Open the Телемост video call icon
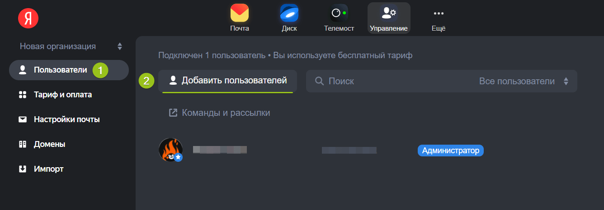The image size is (604, 210). [339, 13]
